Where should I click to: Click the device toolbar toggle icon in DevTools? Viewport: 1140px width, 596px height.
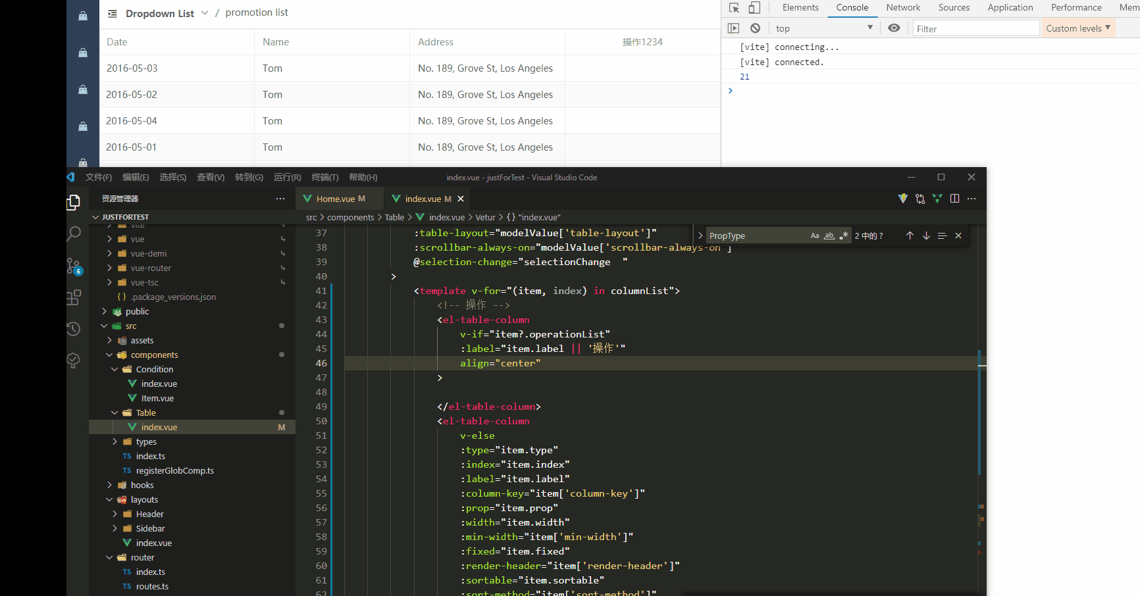754,8
